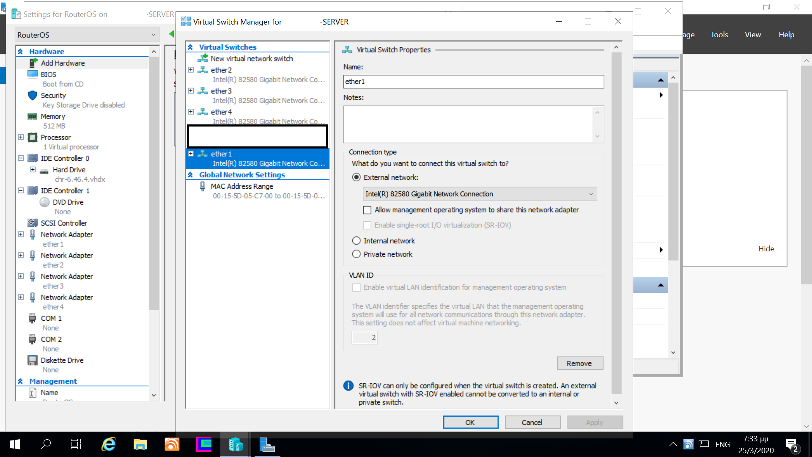Click Cancel in Virtual Switch Manager
Image resolution: width=812 pixels, height=457 pixels.
coord(532,422)
